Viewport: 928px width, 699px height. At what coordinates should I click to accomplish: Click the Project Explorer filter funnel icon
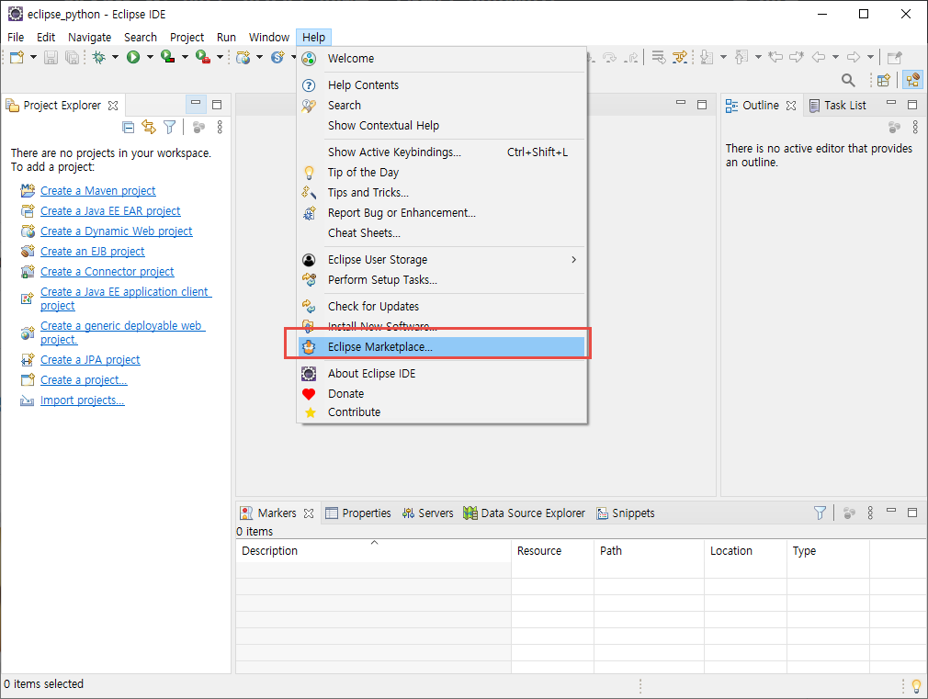coord(170,128)
